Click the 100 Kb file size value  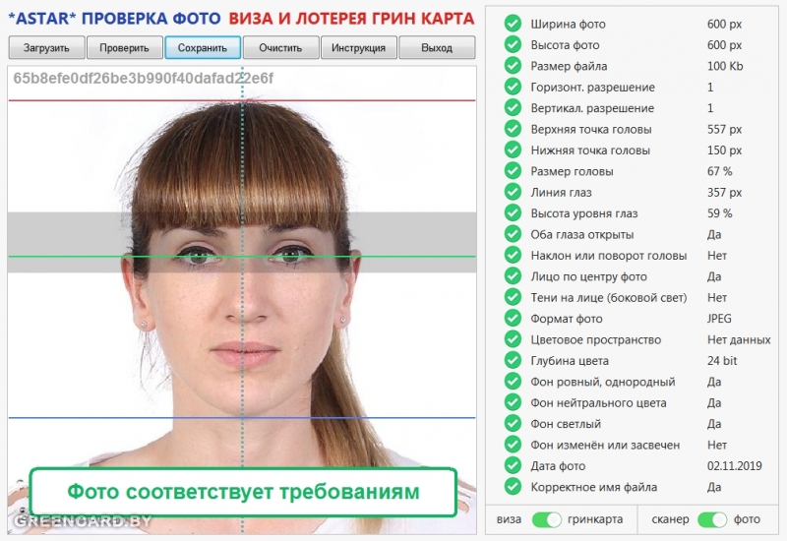725,66
